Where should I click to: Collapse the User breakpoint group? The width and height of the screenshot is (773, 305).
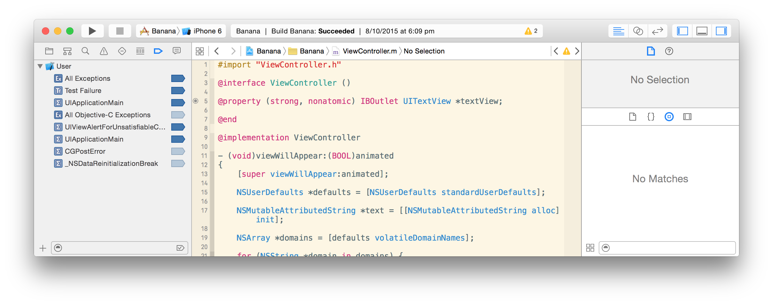coord(40,66)
